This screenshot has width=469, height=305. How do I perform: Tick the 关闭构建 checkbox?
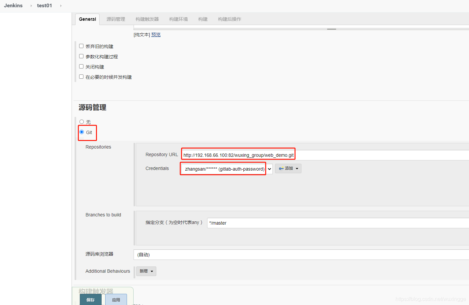(x=81, y=67)
